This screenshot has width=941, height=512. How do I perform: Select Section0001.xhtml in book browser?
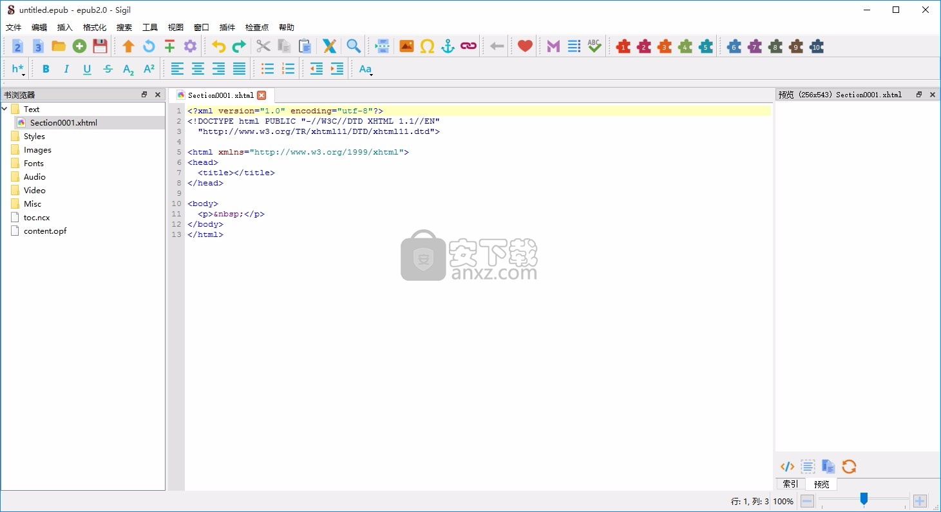64,122
